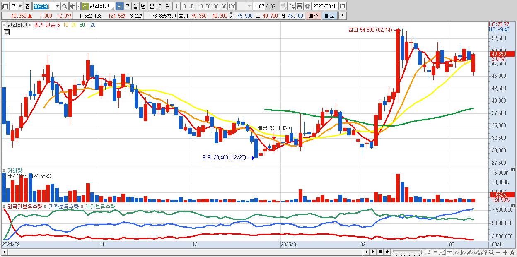Zoom in chart with the plus icon
This screenshot has width=517, height=257.
tap(505, 252)
